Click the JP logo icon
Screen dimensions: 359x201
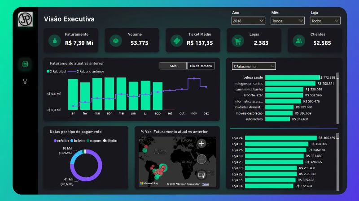click(25, 19)
